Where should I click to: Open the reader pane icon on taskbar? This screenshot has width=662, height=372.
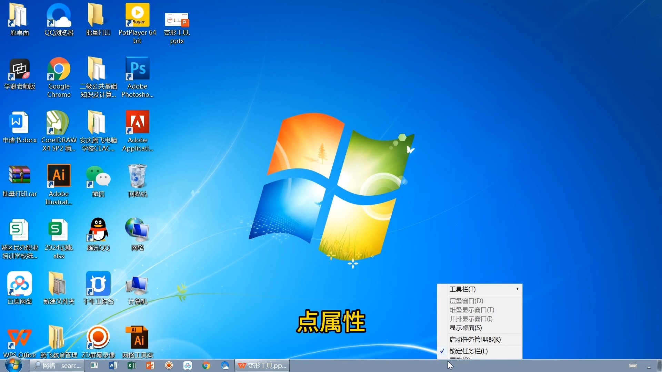94,365
